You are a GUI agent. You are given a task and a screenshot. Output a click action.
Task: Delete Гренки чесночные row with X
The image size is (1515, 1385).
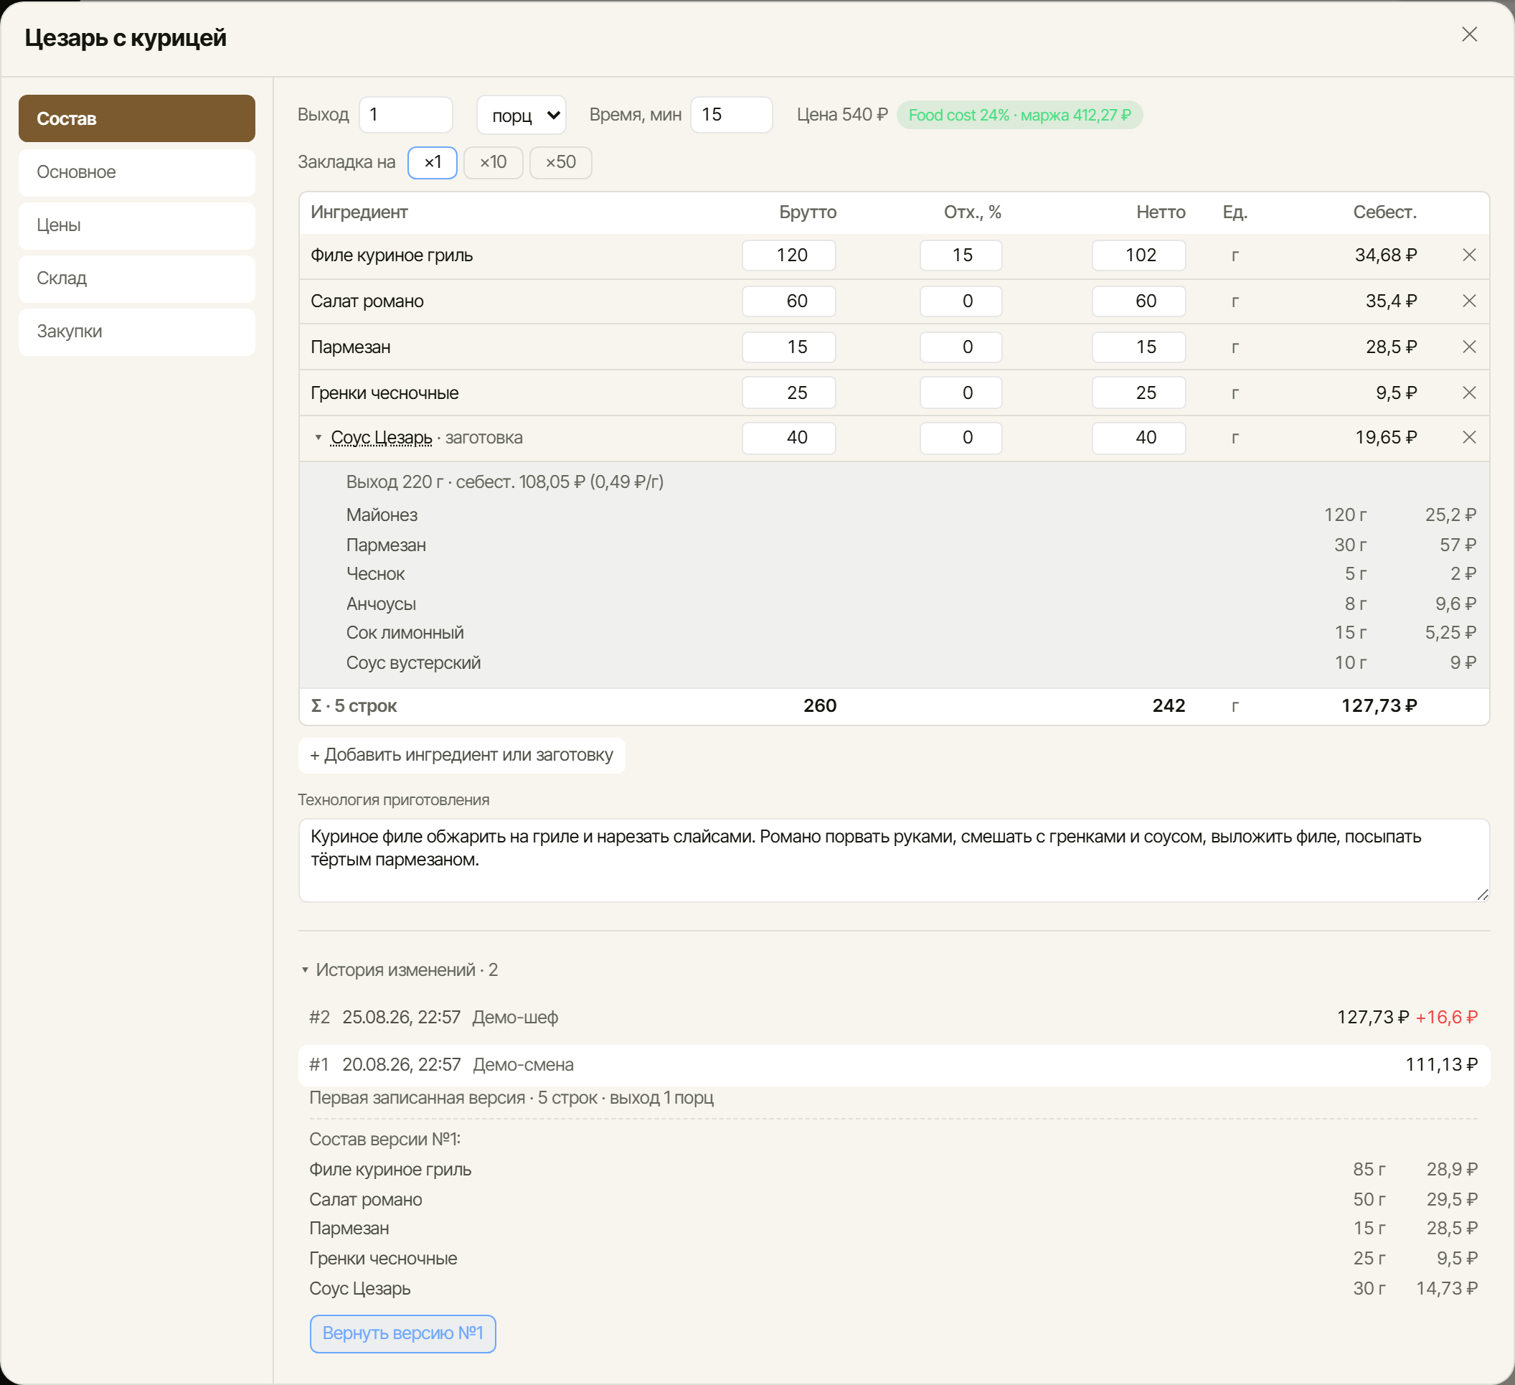(1468, 393)
